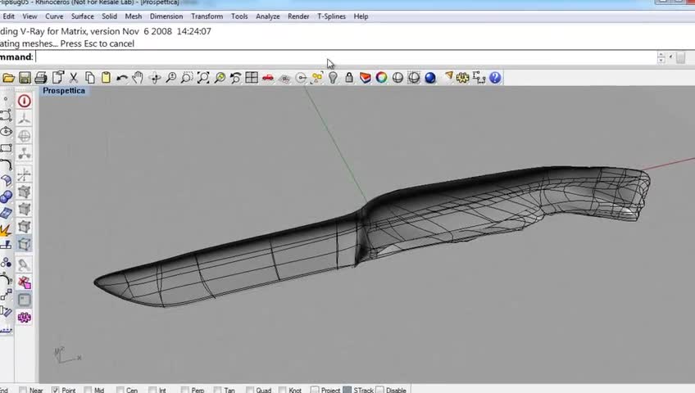
Task: Toggle the Project osnap option
Action: [x=316, y=391]
